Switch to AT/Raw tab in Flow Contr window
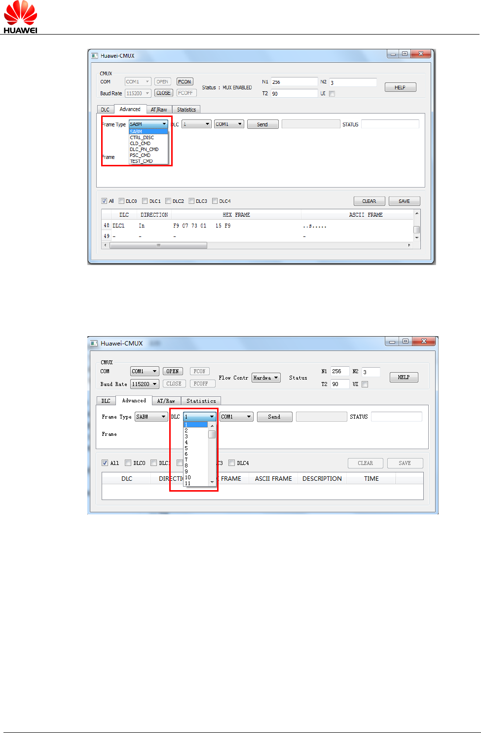The image size is (481, 733). click(x=166, y=401)
